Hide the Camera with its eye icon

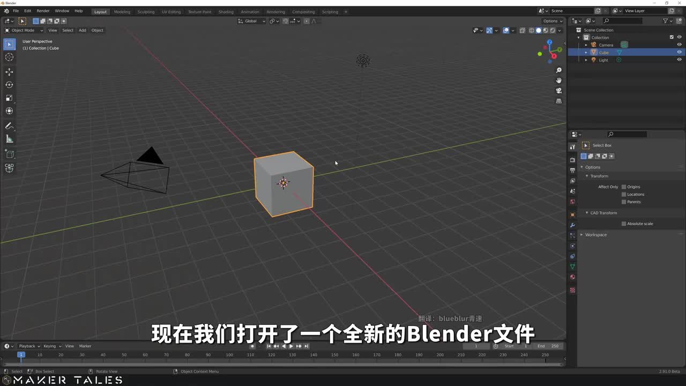(x=679, y=45)
